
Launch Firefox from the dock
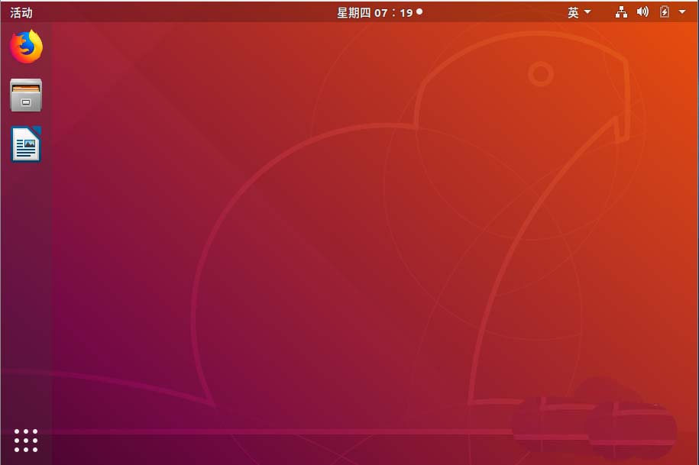click(26, 47)
